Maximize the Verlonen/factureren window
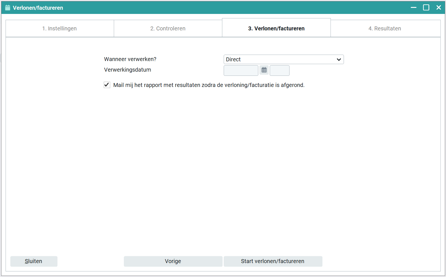Screen dimensions: 446x277 pyautogui.click(x=426, y=8)
